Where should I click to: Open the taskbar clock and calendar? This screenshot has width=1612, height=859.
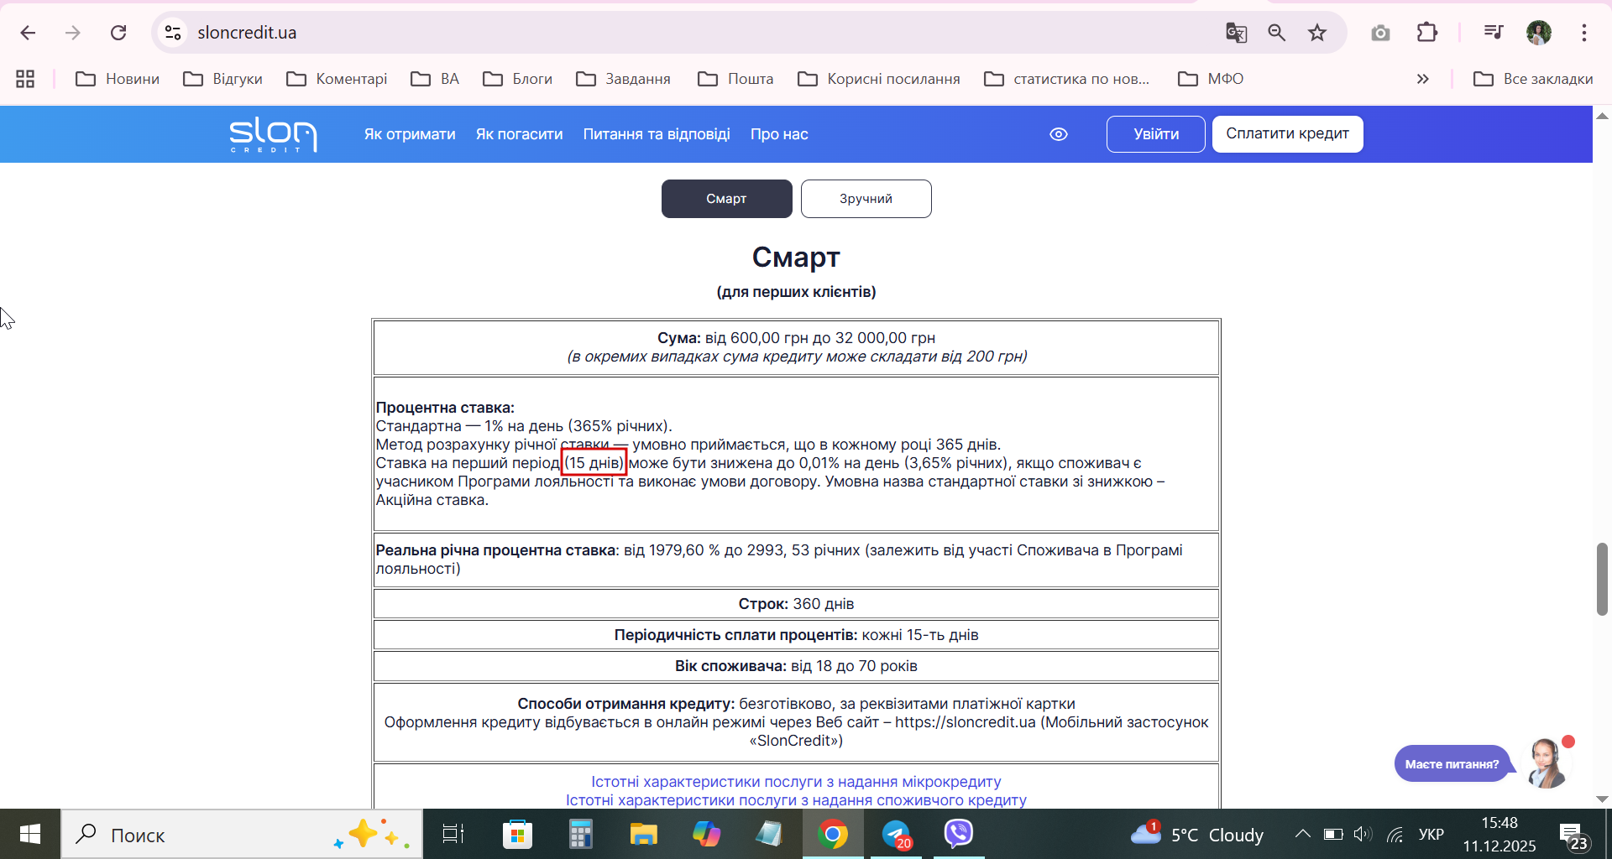(1499, 834)
